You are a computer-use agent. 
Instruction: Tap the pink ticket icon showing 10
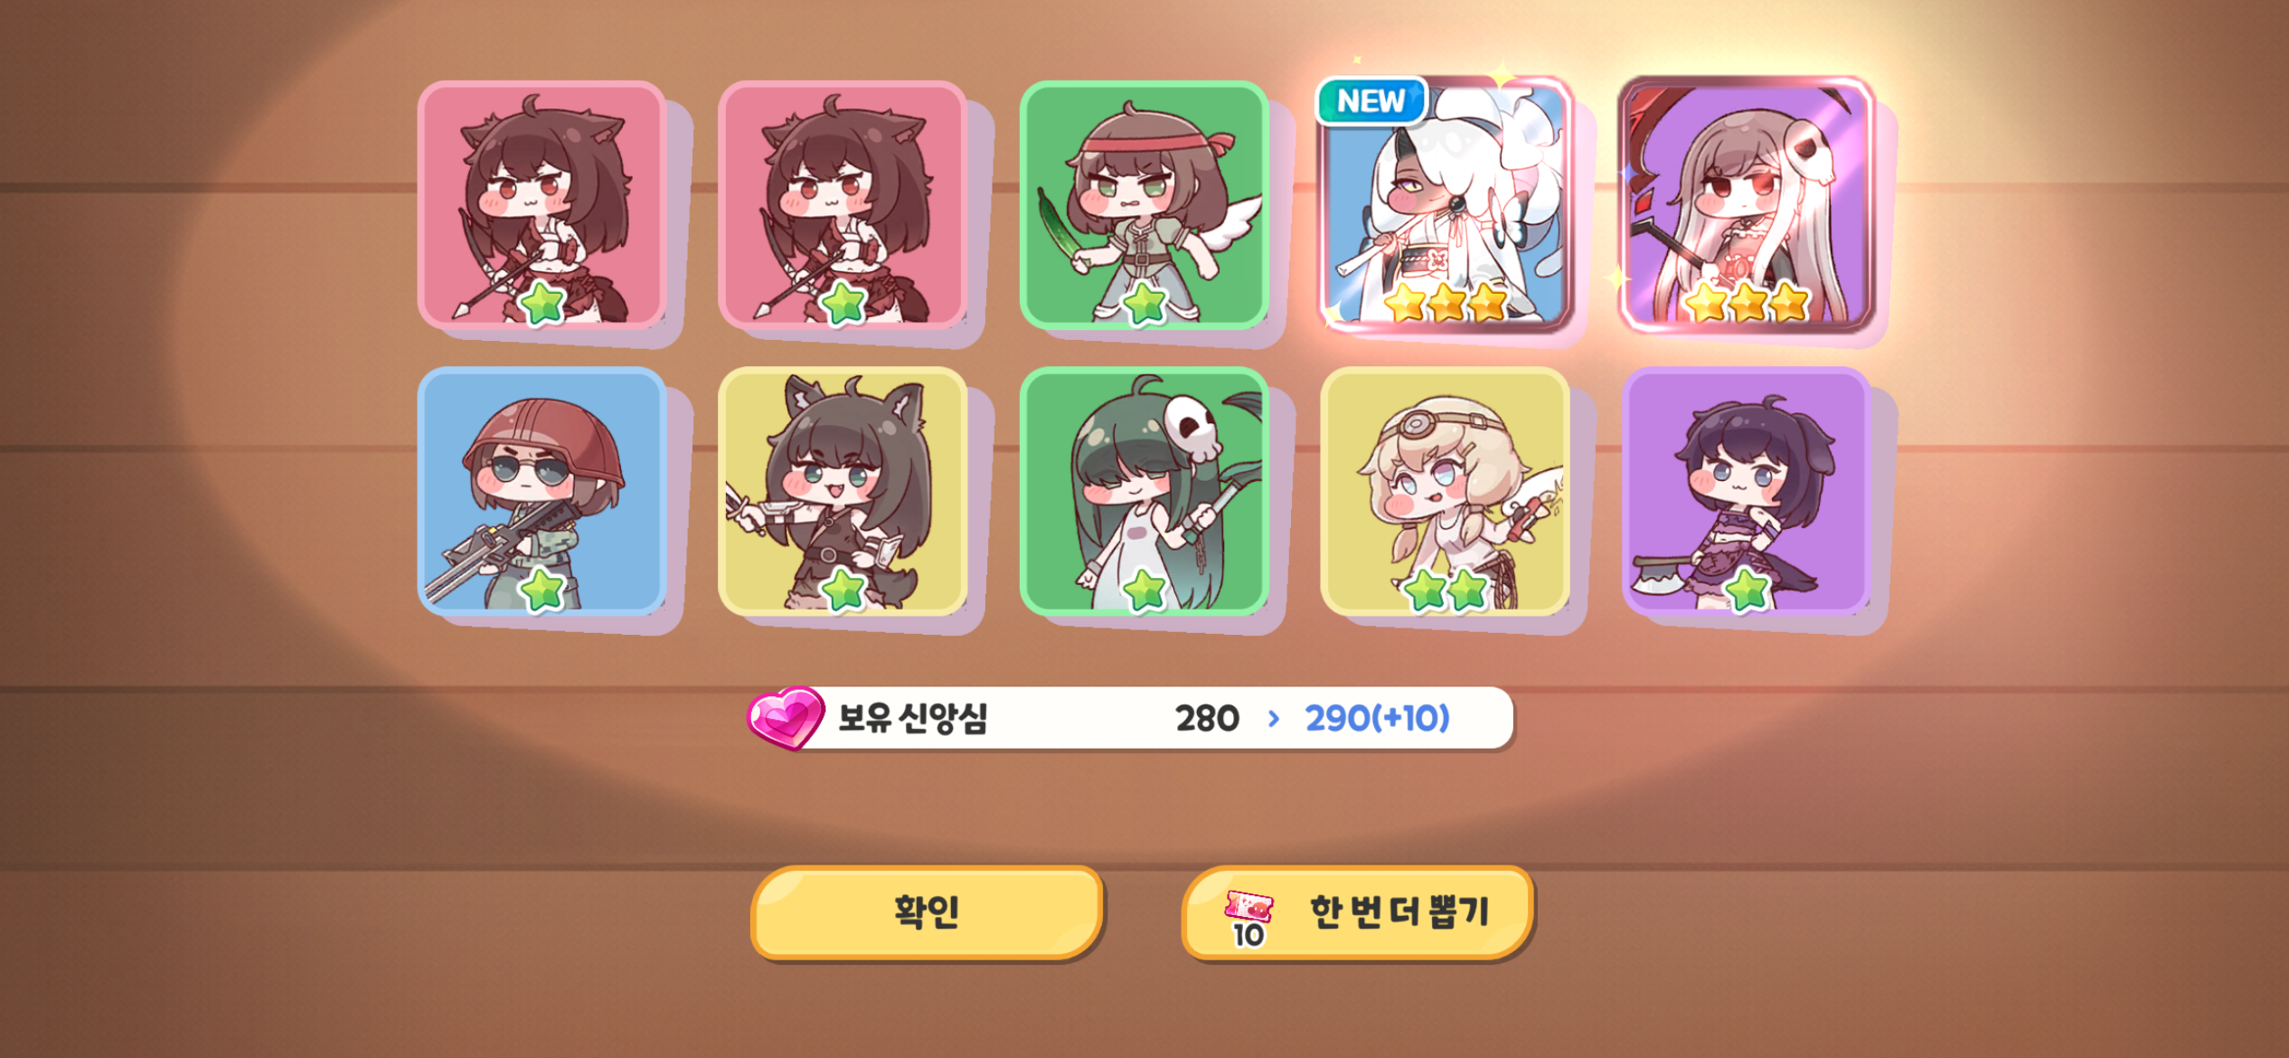[1248, 917]
